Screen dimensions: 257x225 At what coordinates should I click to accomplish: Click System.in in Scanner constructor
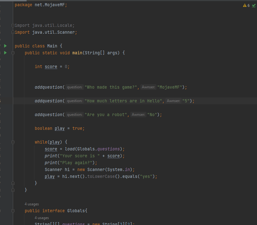click(x=118, y=169)
